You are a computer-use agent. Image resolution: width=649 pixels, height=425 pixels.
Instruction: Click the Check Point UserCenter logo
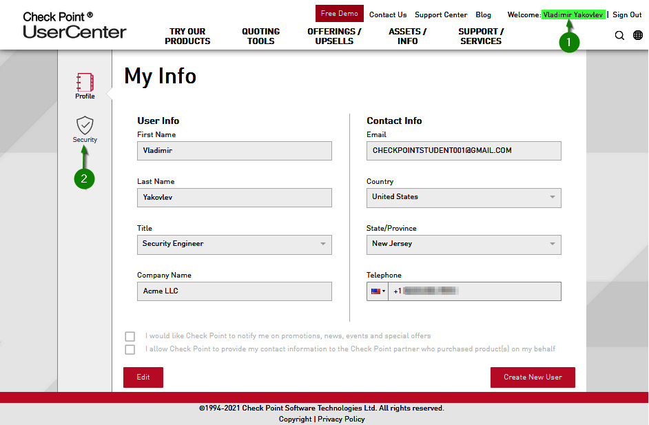click(74, 25)
